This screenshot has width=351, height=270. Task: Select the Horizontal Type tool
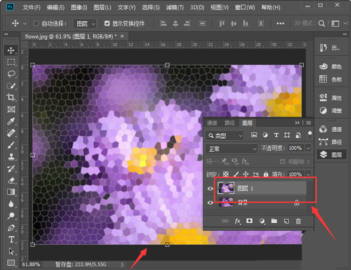(11, 240)
